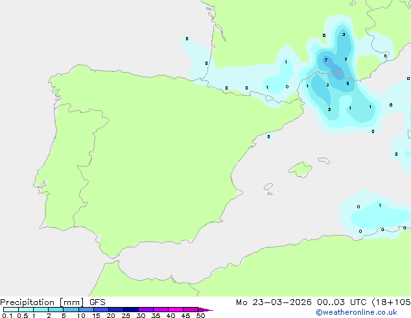This screenshot has width=411, height=318.
Task: Click the '00..03 UTC' time label
Action: coord(342,302)
